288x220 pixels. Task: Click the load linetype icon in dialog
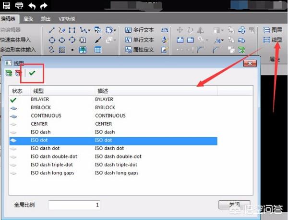pyautogui.click(x=9, y=73)
